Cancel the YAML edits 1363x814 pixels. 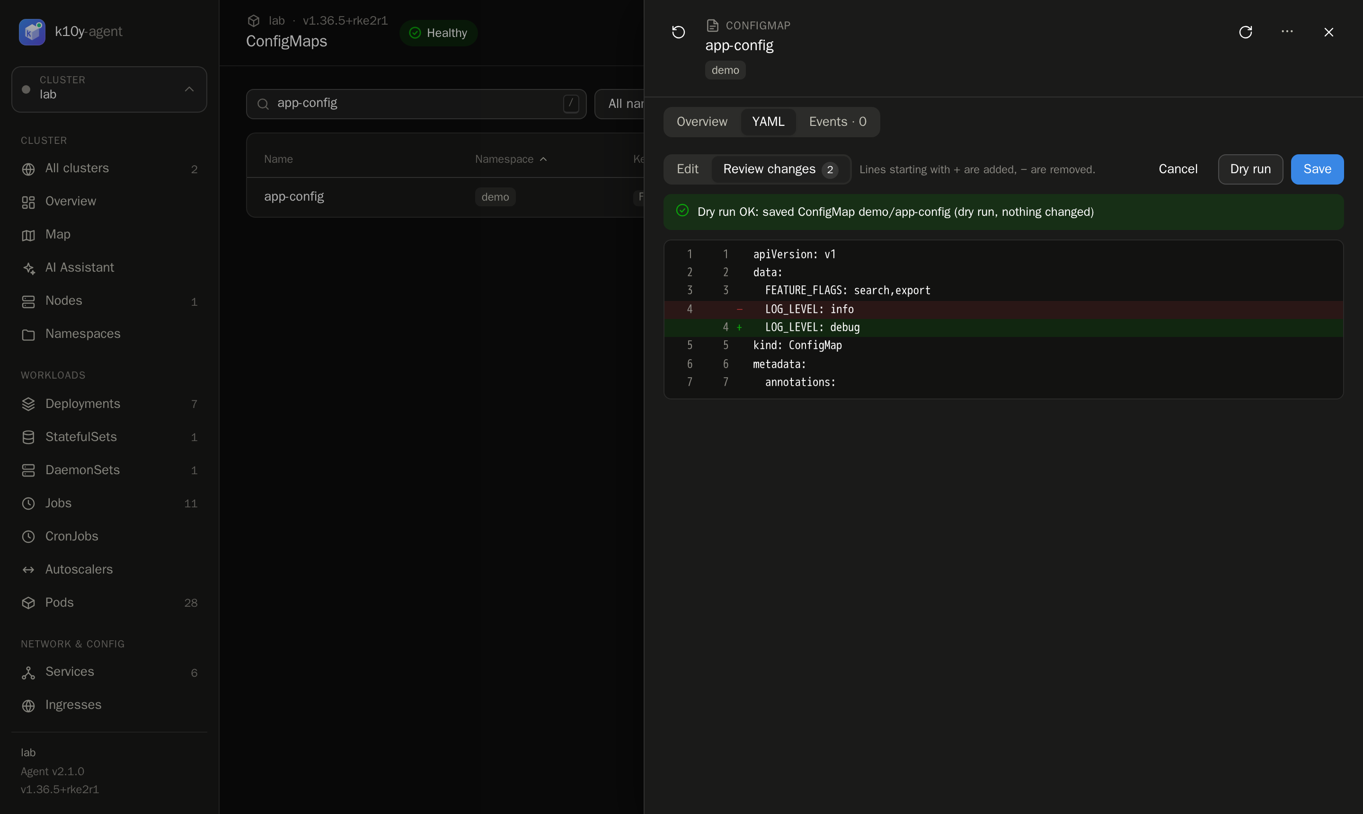(x=1177, y=169)
